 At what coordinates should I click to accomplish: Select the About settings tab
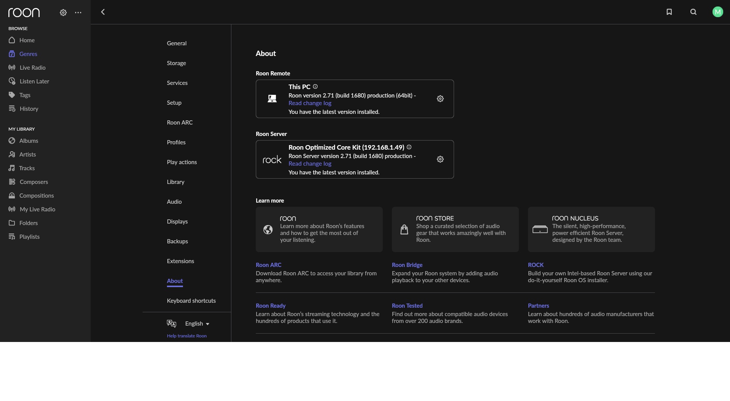pyautogui.click(x=175, y=281)
